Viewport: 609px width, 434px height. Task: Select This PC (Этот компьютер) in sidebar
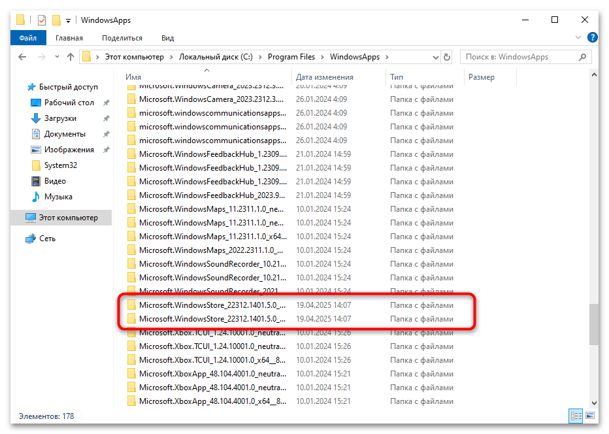coord(61,218)
